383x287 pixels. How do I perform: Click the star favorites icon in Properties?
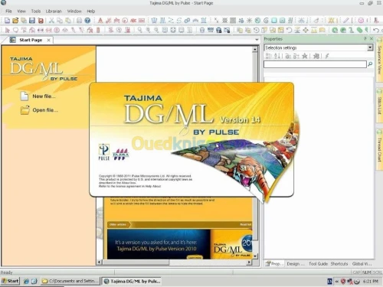coord(304,56)
